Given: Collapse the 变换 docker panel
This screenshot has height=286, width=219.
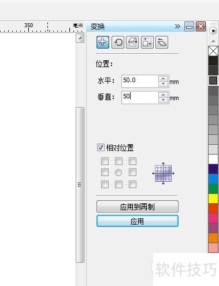Looking at the screenshot, I should (189, 27).
